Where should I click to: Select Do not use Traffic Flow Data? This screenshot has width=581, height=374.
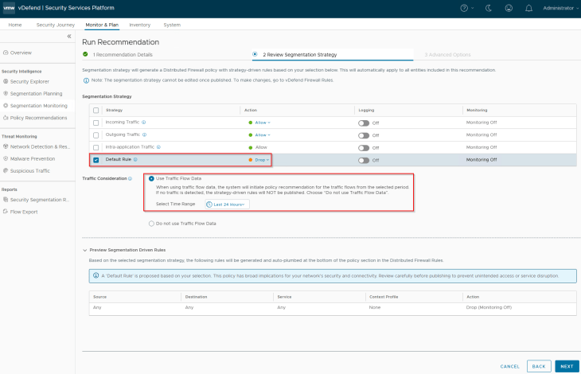(152, 224)
